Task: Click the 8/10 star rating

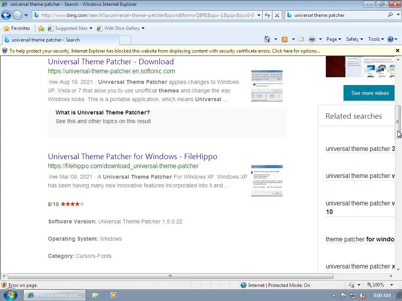Action: click(66, 204)
